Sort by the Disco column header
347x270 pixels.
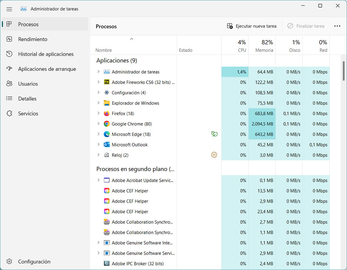point(289,45)
